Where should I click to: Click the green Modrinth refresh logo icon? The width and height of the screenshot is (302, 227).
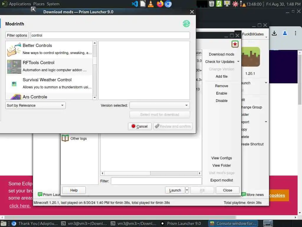point(186,24)
